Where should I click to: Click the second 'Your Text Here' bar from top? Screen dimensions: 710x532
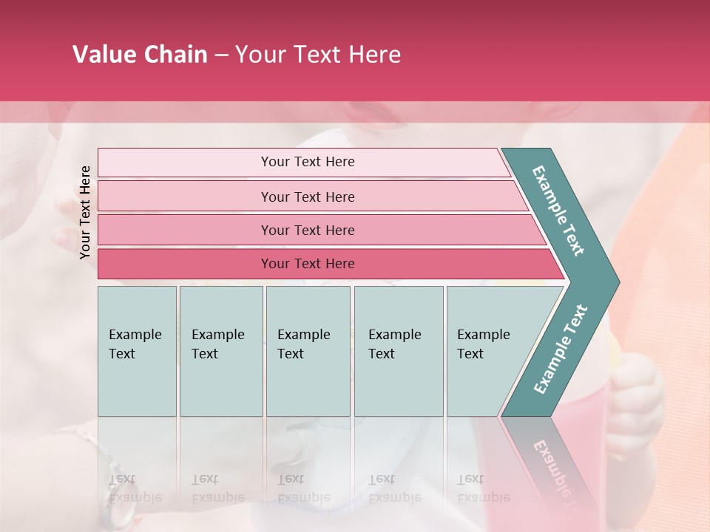pyautogui.click(x=307, y=197)
